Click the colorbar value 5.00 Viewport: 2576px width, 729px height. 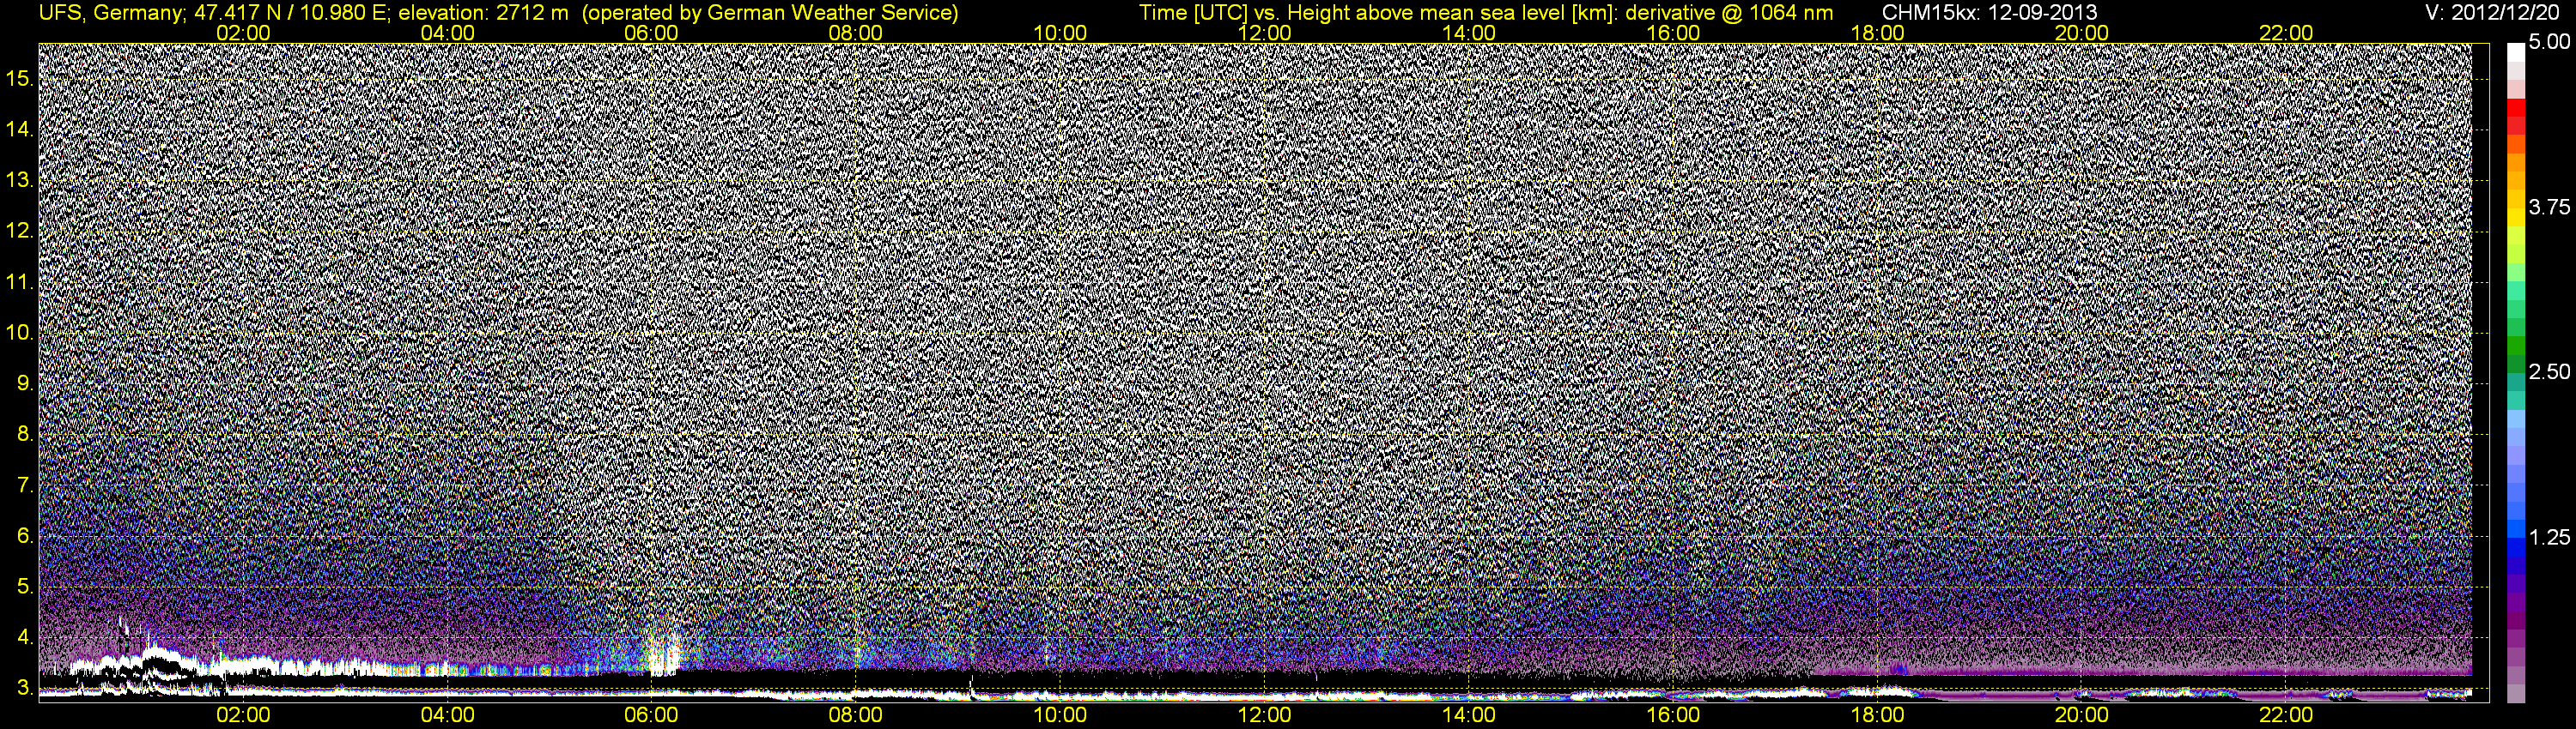pyautogui.click(x=2549, y=42)
